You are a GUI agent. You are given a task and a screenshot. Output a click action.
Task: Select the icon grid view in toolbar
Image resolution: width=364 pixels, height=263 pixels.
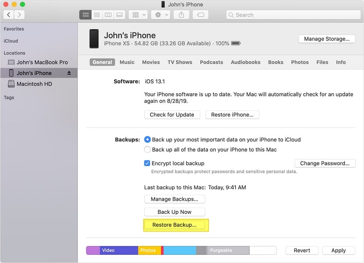click(86, 14)
